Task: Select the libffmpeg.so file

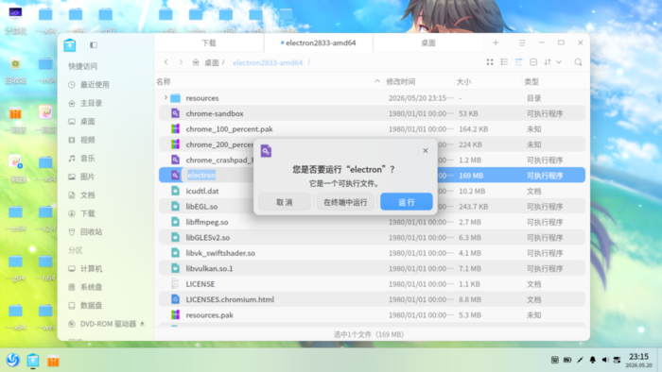Action: pos(372,222)
